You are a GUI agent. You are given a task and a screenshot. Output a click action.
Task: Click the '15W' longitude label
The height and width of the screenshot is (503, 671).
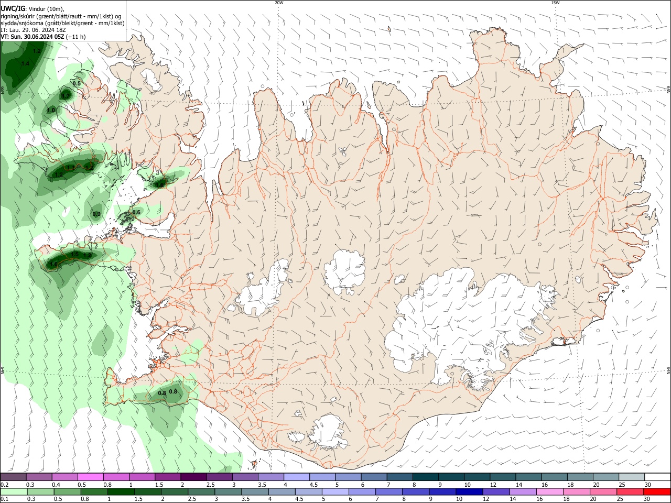pyautogui.click(x=555, y=3)
